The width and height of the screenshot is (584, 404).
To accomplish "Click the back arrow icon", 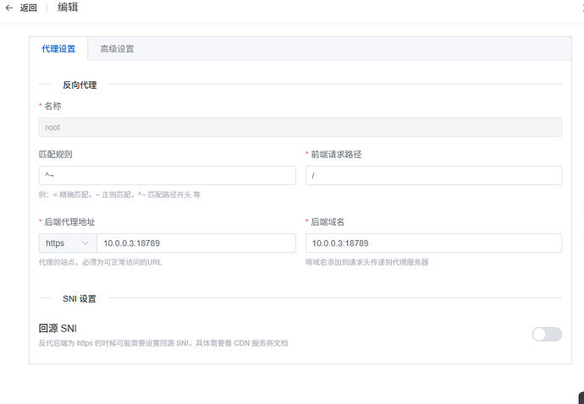I will [9, 8].
